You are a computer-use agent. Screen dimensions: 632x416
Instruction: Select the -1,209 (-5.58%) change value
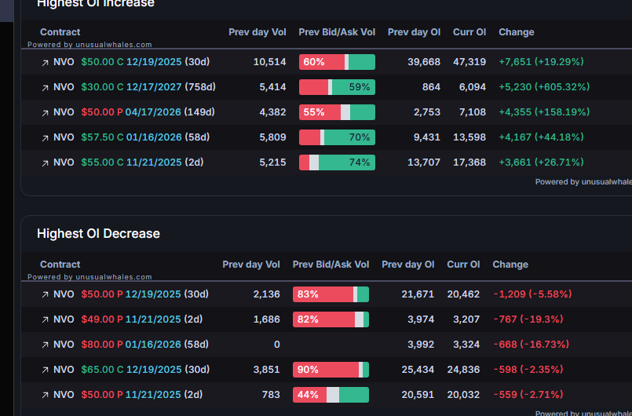[x=532, y=294]
